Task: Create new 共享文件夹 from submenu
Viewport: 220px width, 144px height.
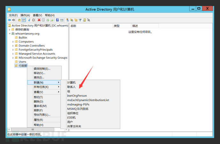Action: click(90, 126)
